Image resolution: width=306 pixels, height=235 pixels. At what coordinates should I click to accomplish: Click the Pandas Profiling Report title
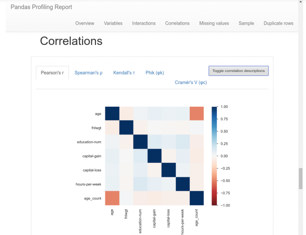coord(41,7)
